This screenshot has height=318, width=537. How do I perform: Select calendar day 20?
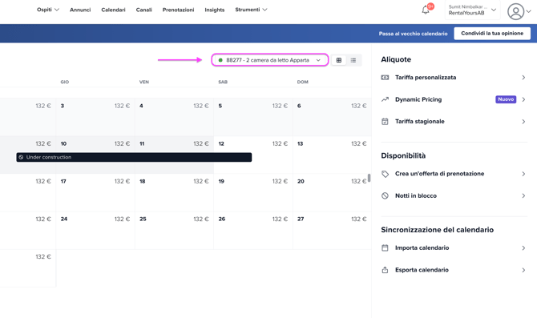click(x=332, y=192)
